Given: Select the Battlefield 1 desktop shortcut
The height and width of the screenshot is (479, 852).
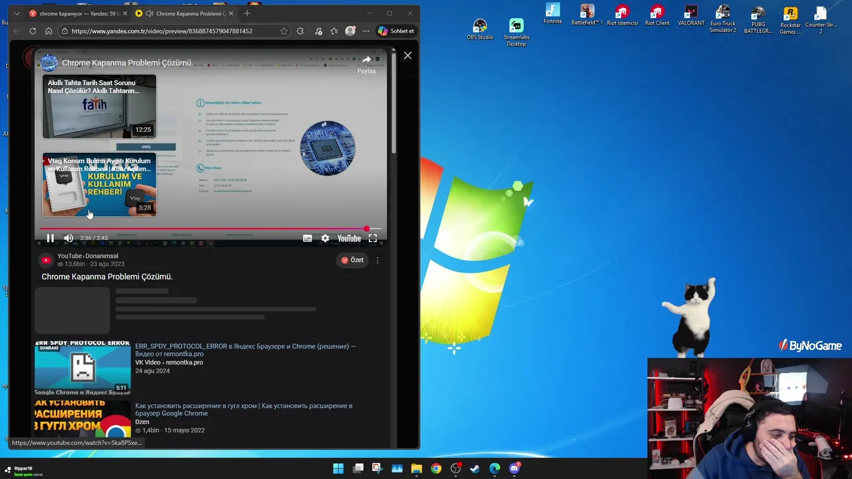Looking at the screenshot, I should [587, 15].
